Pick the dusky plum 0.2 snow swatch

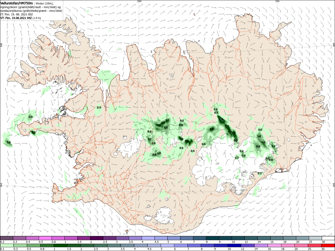tap(7, 238)
